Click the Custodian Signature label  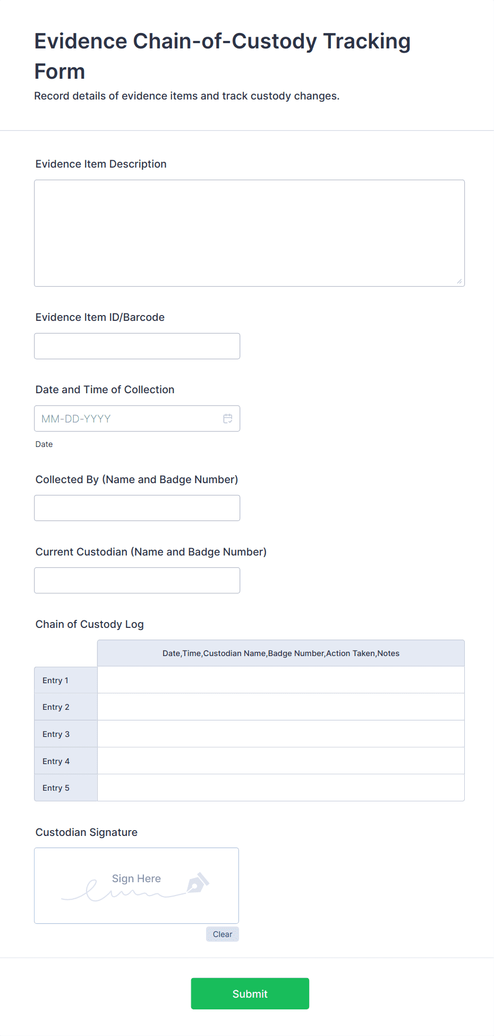tap(86, 832)
